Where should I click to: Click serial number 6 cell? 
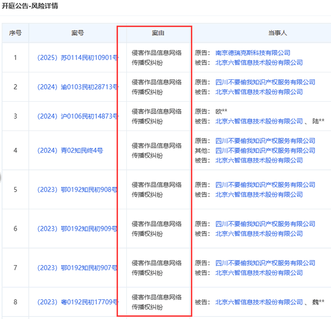coord(15,228)
